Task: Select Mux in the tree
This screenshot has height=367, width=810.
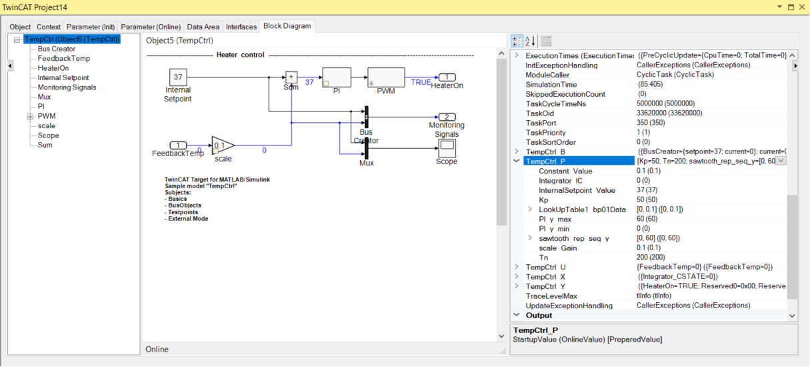Action: coord(44,97)
